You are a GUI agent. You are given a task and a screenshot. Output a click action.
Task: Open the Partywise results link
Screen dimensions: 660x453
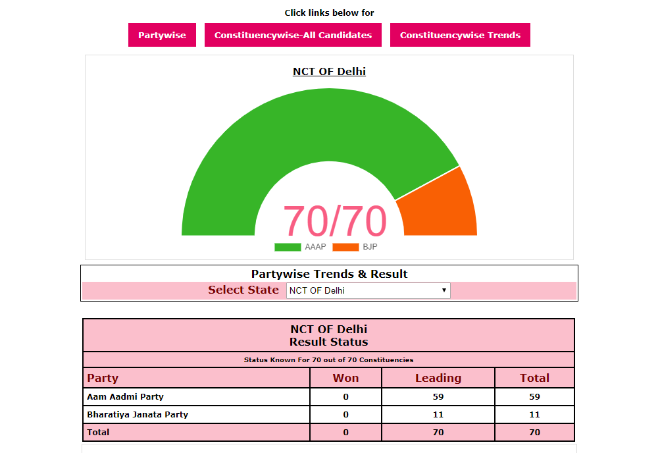[x=162, y=35]
